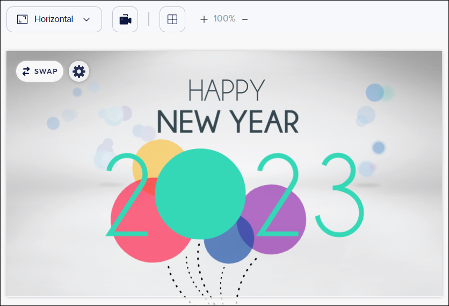Select the teal numeral 3
The width and height of the screenshot is (449, 306).
(339, 195)
